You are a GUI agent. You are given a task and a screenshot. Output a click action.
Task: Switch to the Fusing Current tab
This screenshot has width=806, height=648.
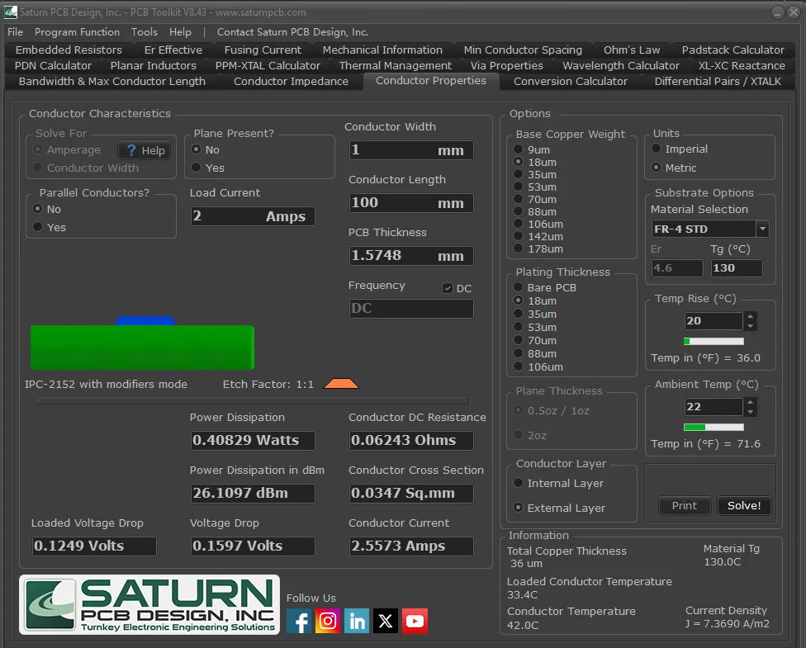[x=263, y=50]
